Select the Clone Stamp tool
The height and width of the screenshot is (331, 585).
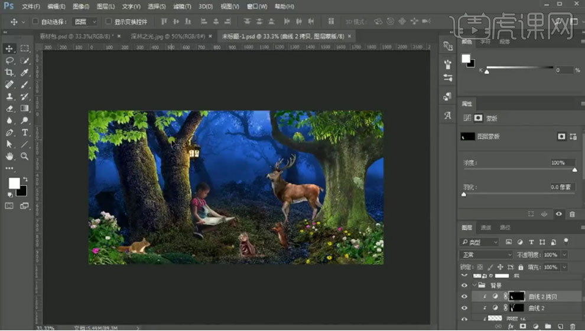click(9, 96)
